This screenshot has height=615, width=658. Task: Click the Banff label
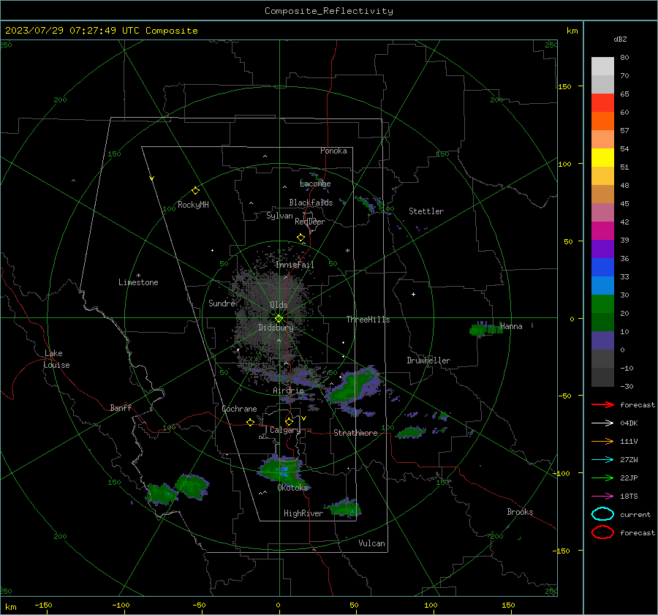pyautogui.click(x=121, y=408)
